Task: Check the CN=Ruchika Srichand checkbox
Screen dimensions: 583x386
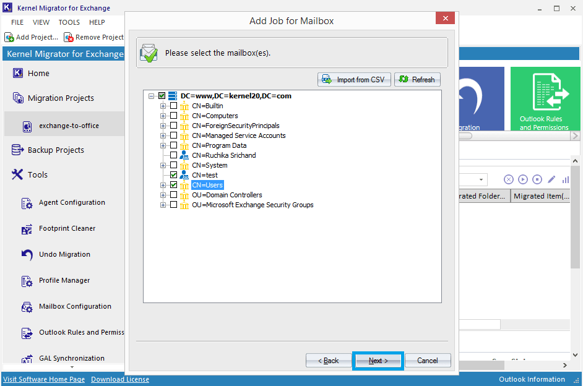Action: click(x=173, y=155)
